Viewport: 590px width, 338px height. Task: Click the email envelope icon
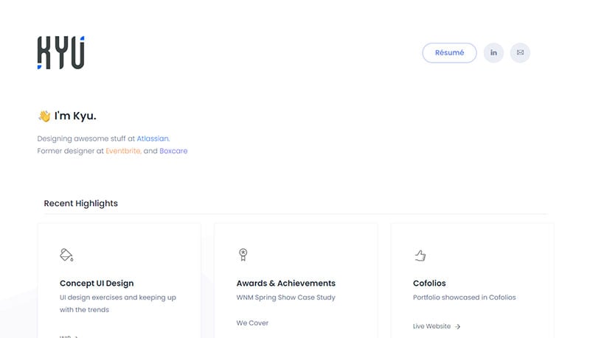coord(520,53)
